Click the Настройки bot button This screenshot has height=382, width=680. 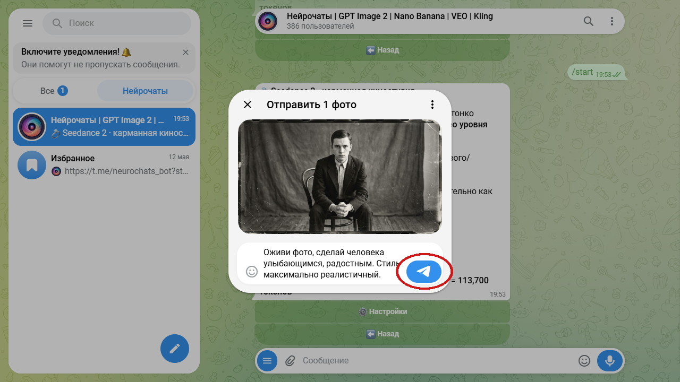click(x=382, y=311)
